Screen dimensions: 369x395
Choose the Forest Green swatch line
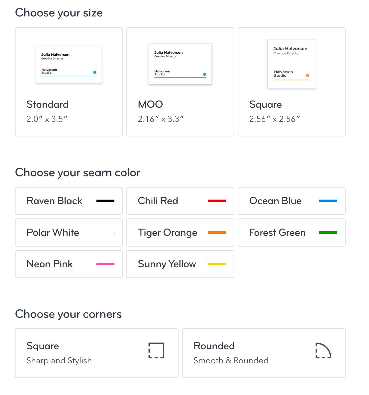click(328, 233)
